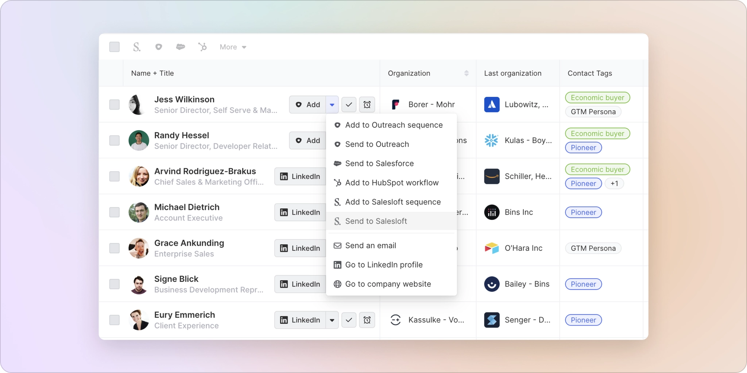Click the green Economic buyer tag for Jess
The height and width of the screenshot is (373, 747).
tap(597, 98)
